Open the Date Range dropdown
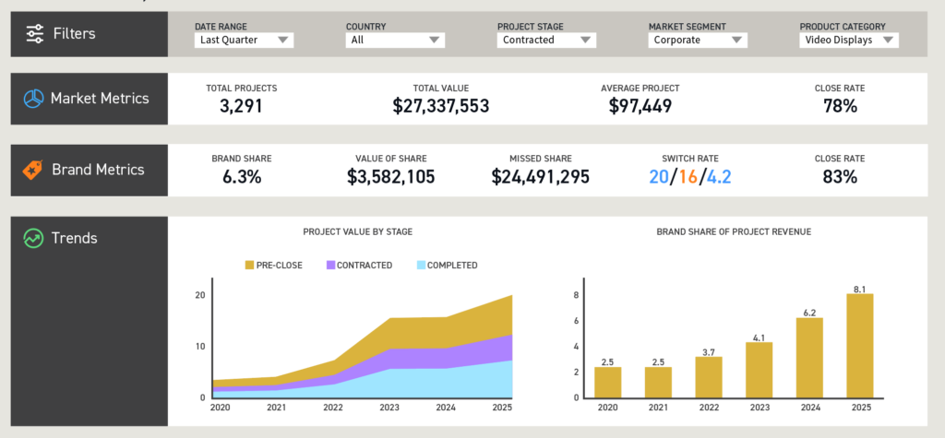Viewport: 945px width, 438px height. point(245,41)
